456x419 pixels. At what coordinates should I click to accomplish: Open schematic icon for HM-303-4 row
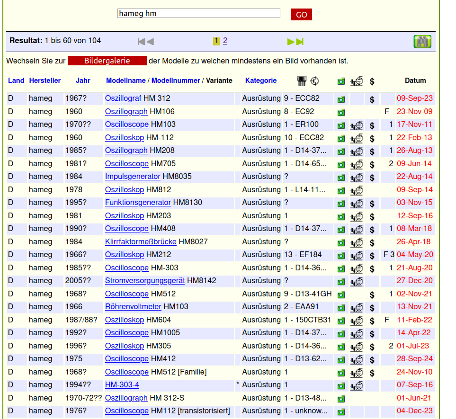[357, 386]
